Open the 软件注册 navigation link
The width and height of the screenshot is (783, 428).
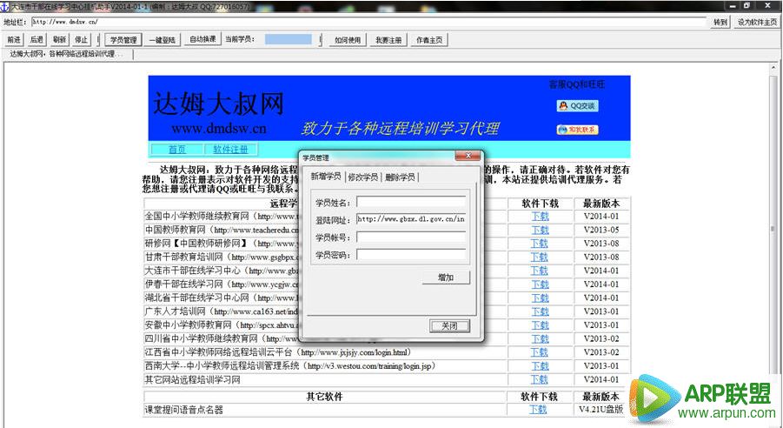click(x=230, y=149)
